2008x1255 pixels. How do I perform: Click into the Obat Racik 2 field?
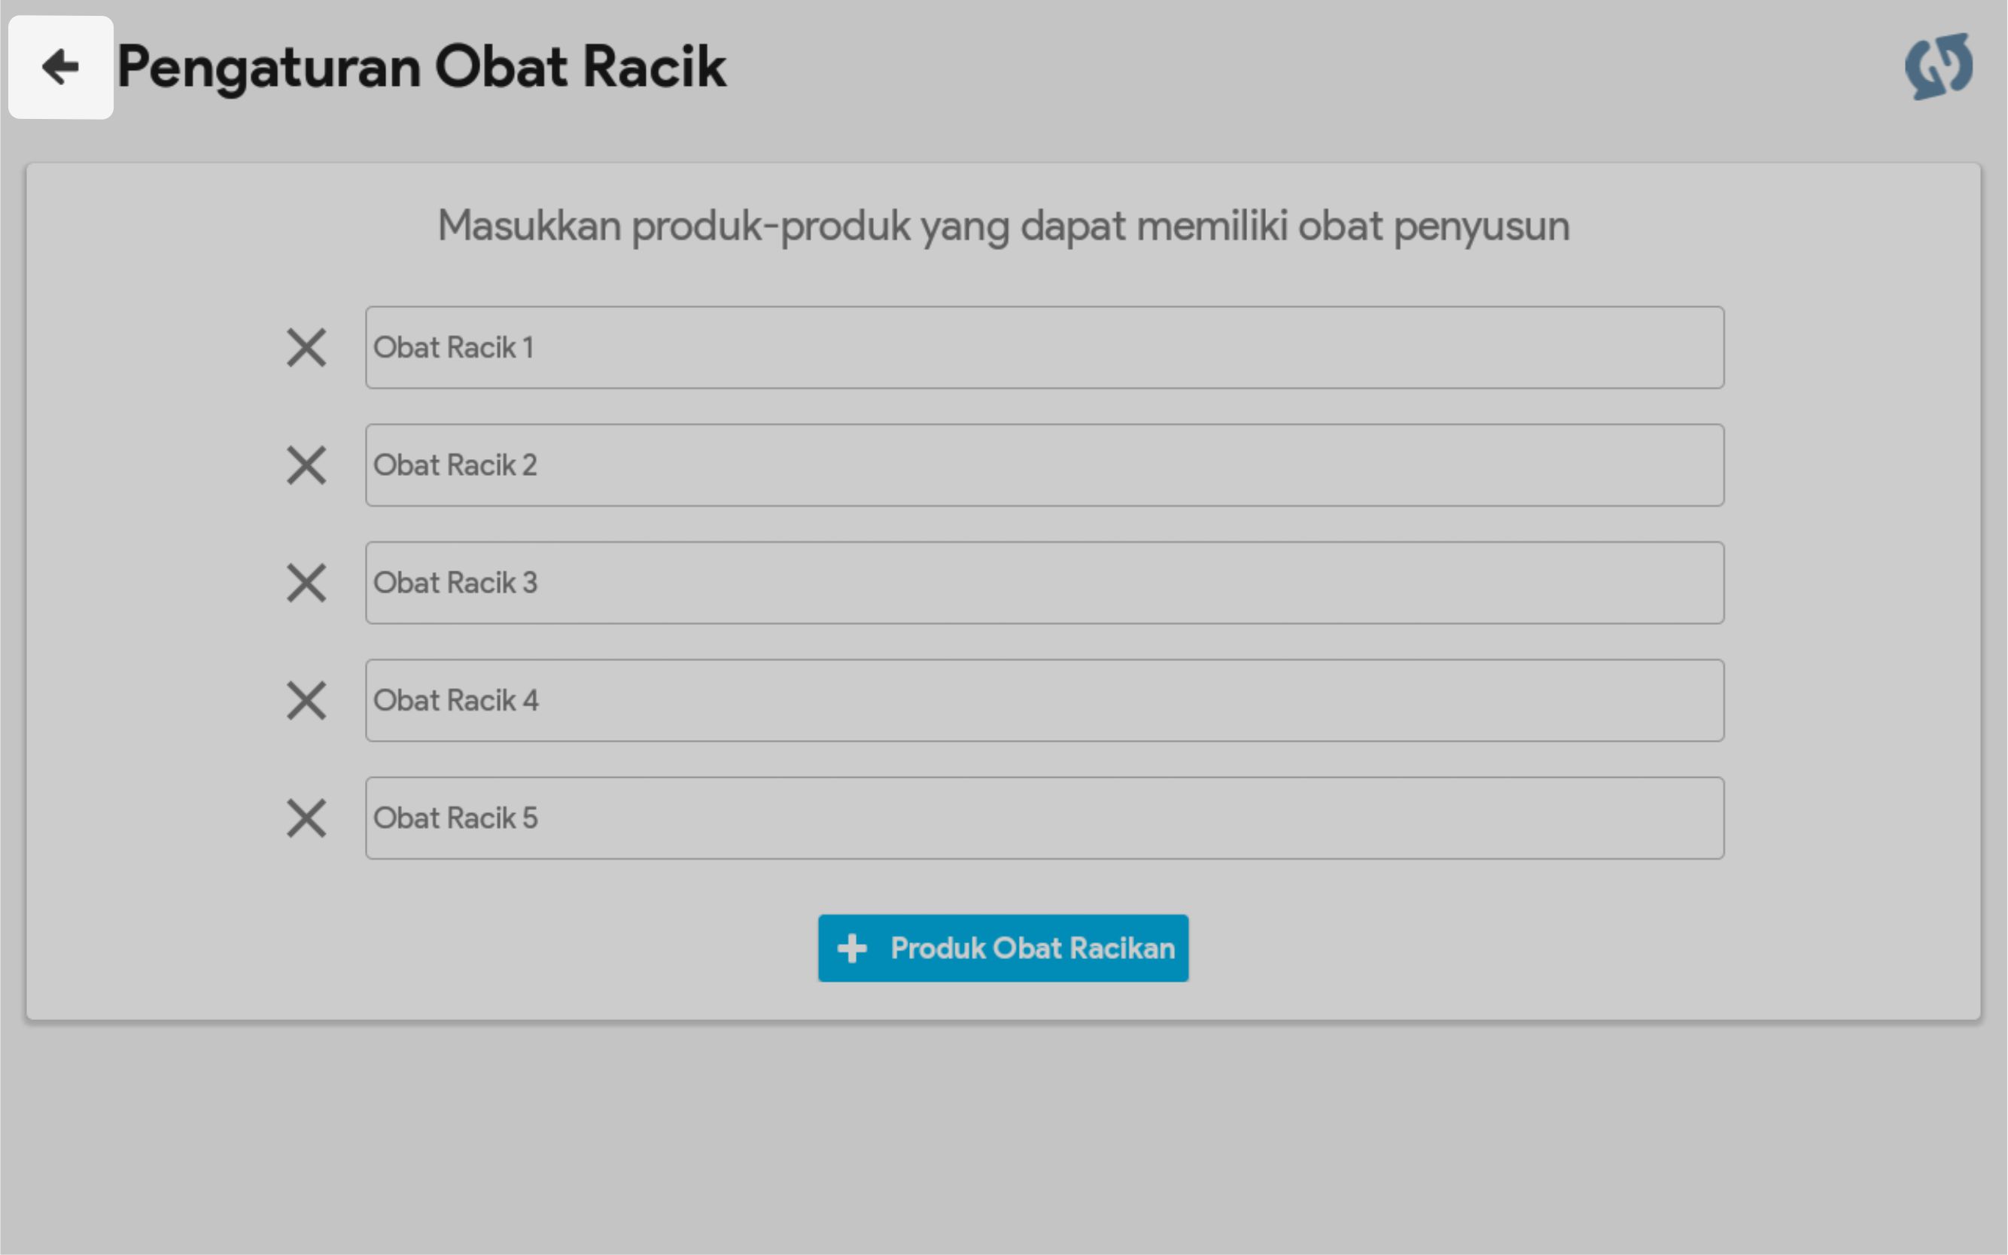[x=1044, y=465]
